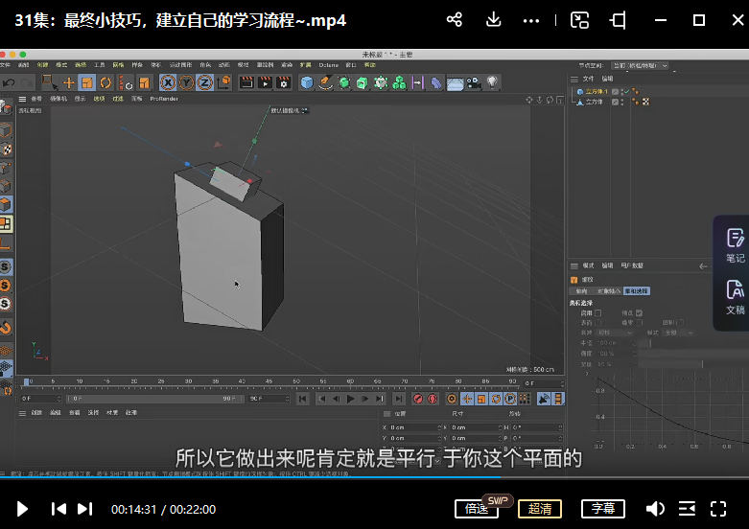Click the light bulb icon in toolbar

click(493, 83)
